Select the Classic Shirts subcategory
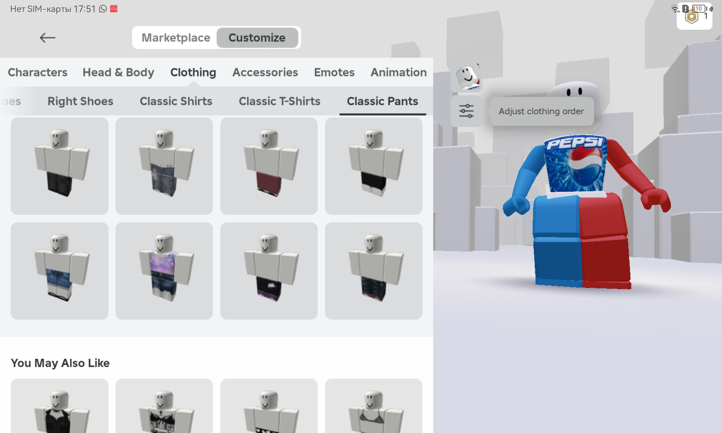The height and width of the screenshot is (433, 722). [x=176, y=101]
